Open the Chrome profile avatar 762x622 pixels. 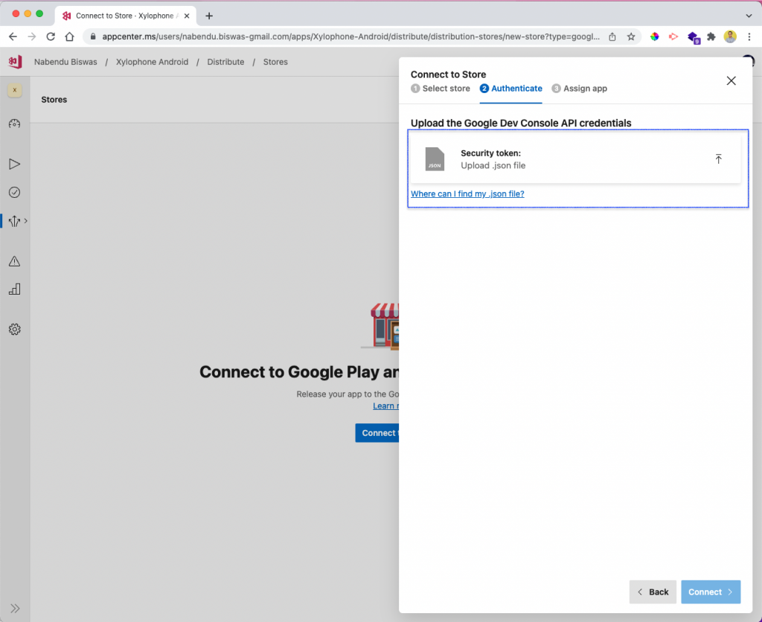pyautogui.click(x=730, y=36)
